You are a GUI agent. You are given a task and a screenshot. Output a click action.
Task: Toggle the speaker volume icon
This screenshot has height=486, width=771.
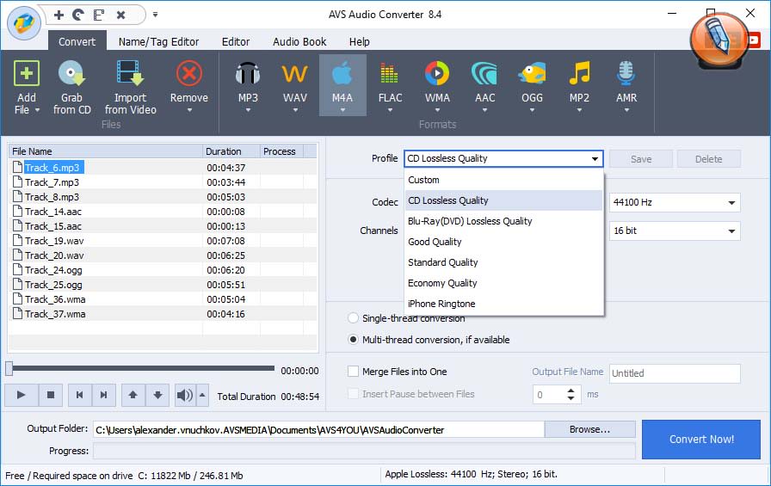(x=185, y=395)
